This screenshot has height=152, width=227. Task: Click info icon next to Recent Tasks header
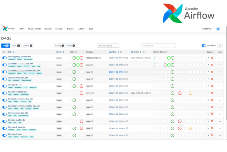point(166,52)
